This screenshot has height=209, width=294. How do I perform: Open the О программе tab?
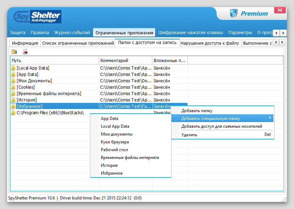click(265, 33)
